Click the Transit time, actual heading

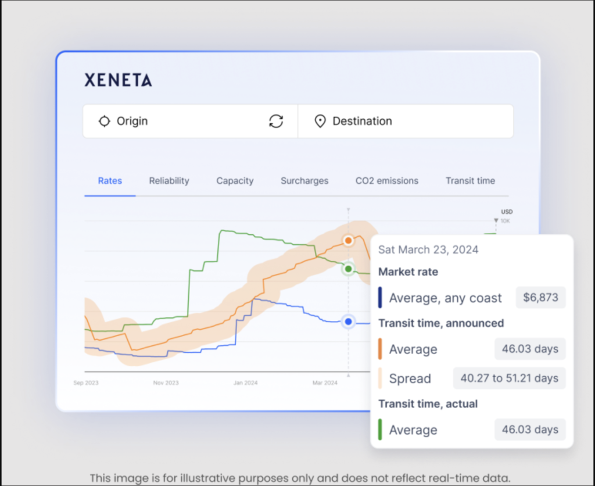(x=428, y=404)
